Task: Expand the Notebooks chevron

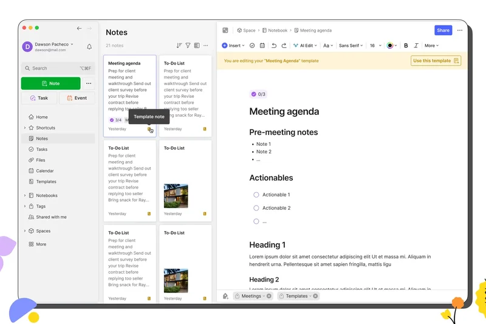Action: 25,196
